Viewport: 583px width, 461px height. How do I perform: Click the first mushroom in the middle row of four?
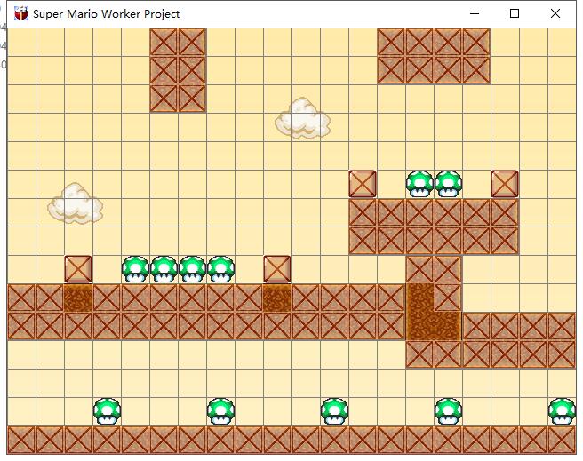click(135, 269)
